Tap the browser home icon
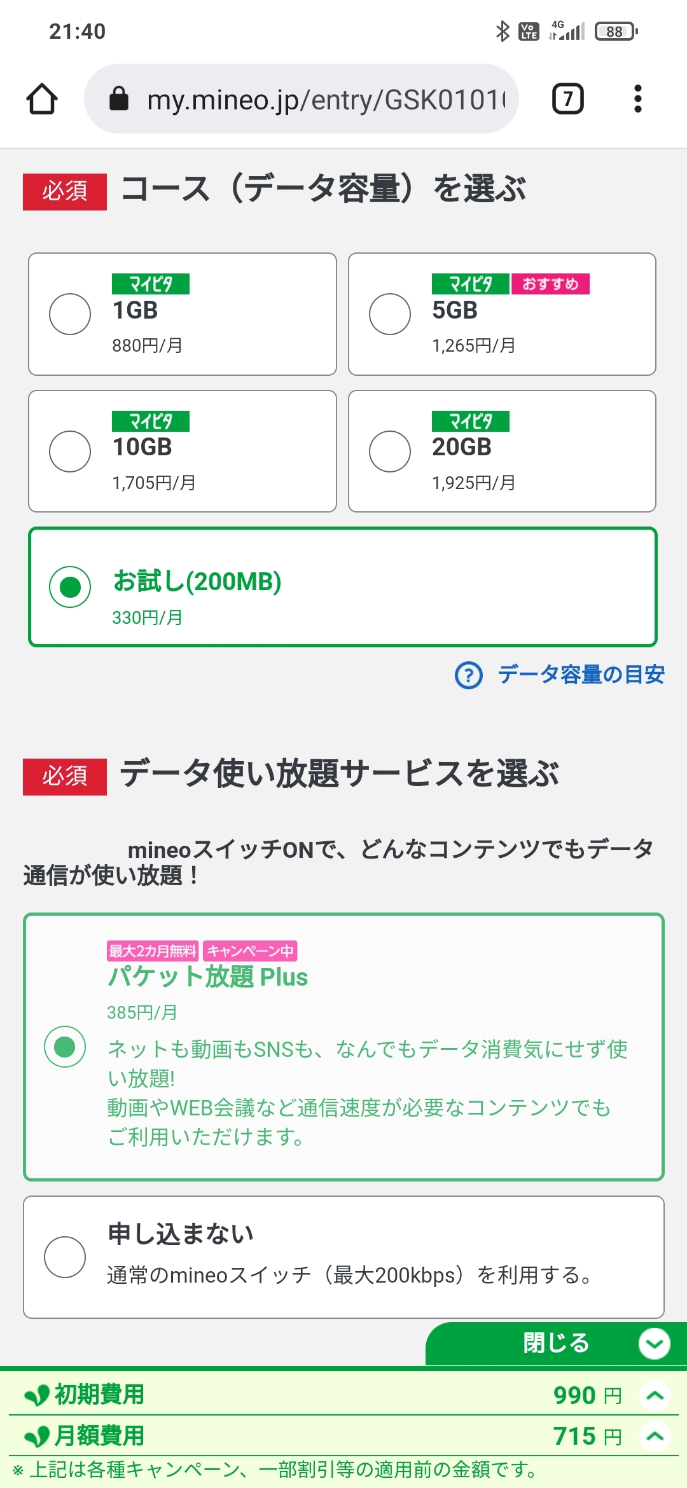 [x=42, y=99]
